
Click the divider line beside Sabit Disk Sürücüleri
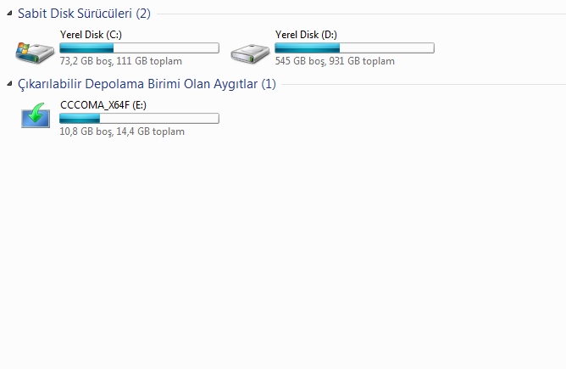[x=356, y=14]
